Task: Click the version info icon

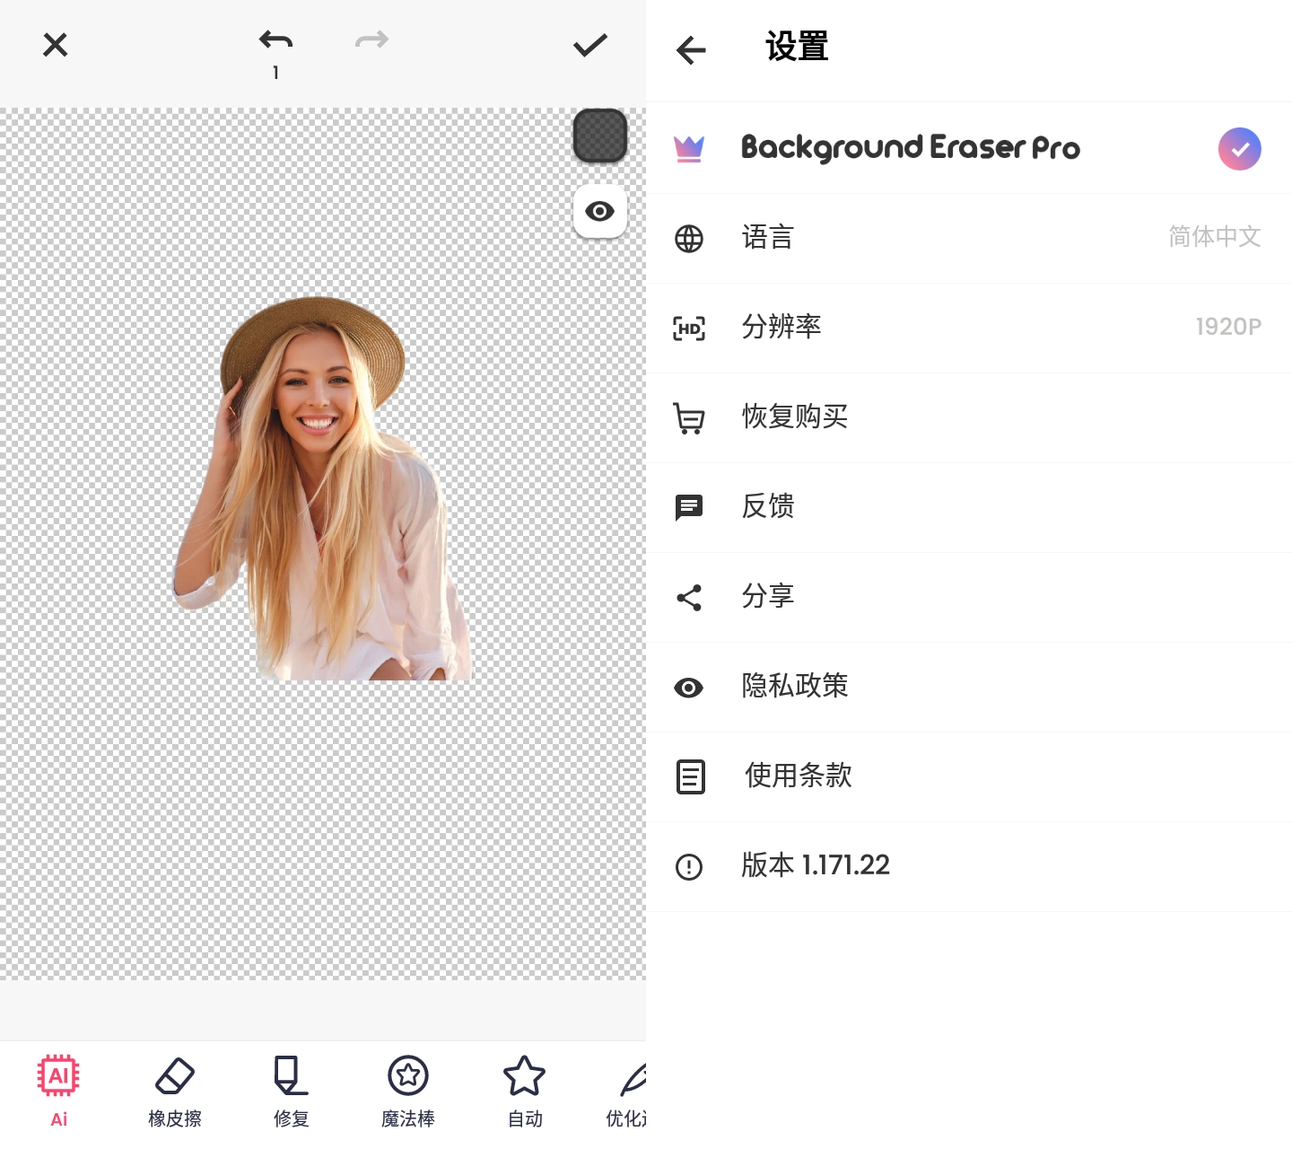Action: (689, 867)
